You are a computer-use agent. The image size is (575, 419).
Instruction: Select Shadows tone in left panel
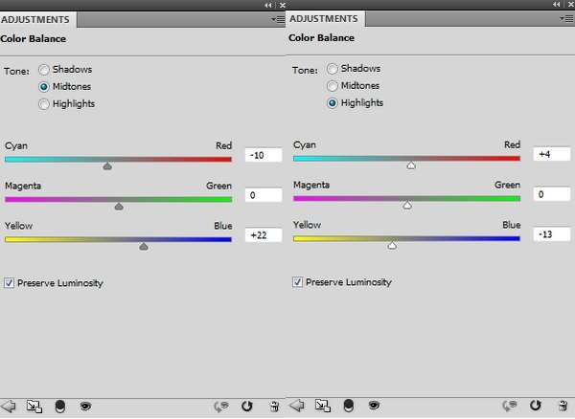(44, 70)
